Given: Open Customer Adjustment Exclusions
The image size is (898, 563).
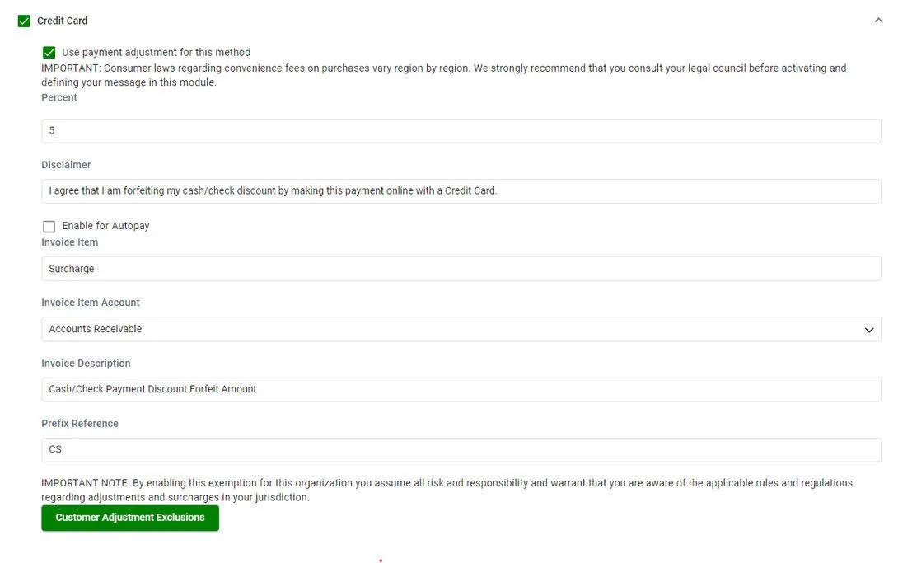Looking at the screenshot, I should click(x=130, y=518).
